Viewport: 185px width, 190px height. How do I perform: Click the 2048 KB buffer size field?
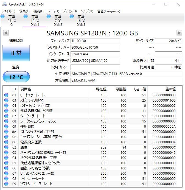pos(169,41)
